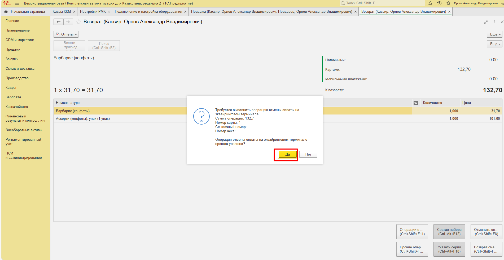This screenshot has height=260, width=504.
Task: Open Продажи section in sidebar
Action: click(13, 50)
